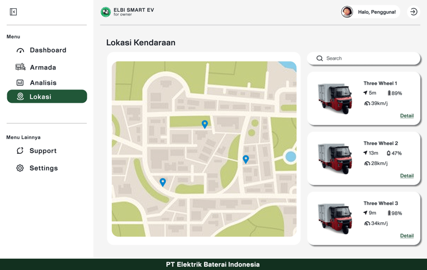Image resolution: width=427 pixels, height=270 pixels.
Task: Select the lower-left map pin
Action: pyautogui.click(x=162, y=182)
